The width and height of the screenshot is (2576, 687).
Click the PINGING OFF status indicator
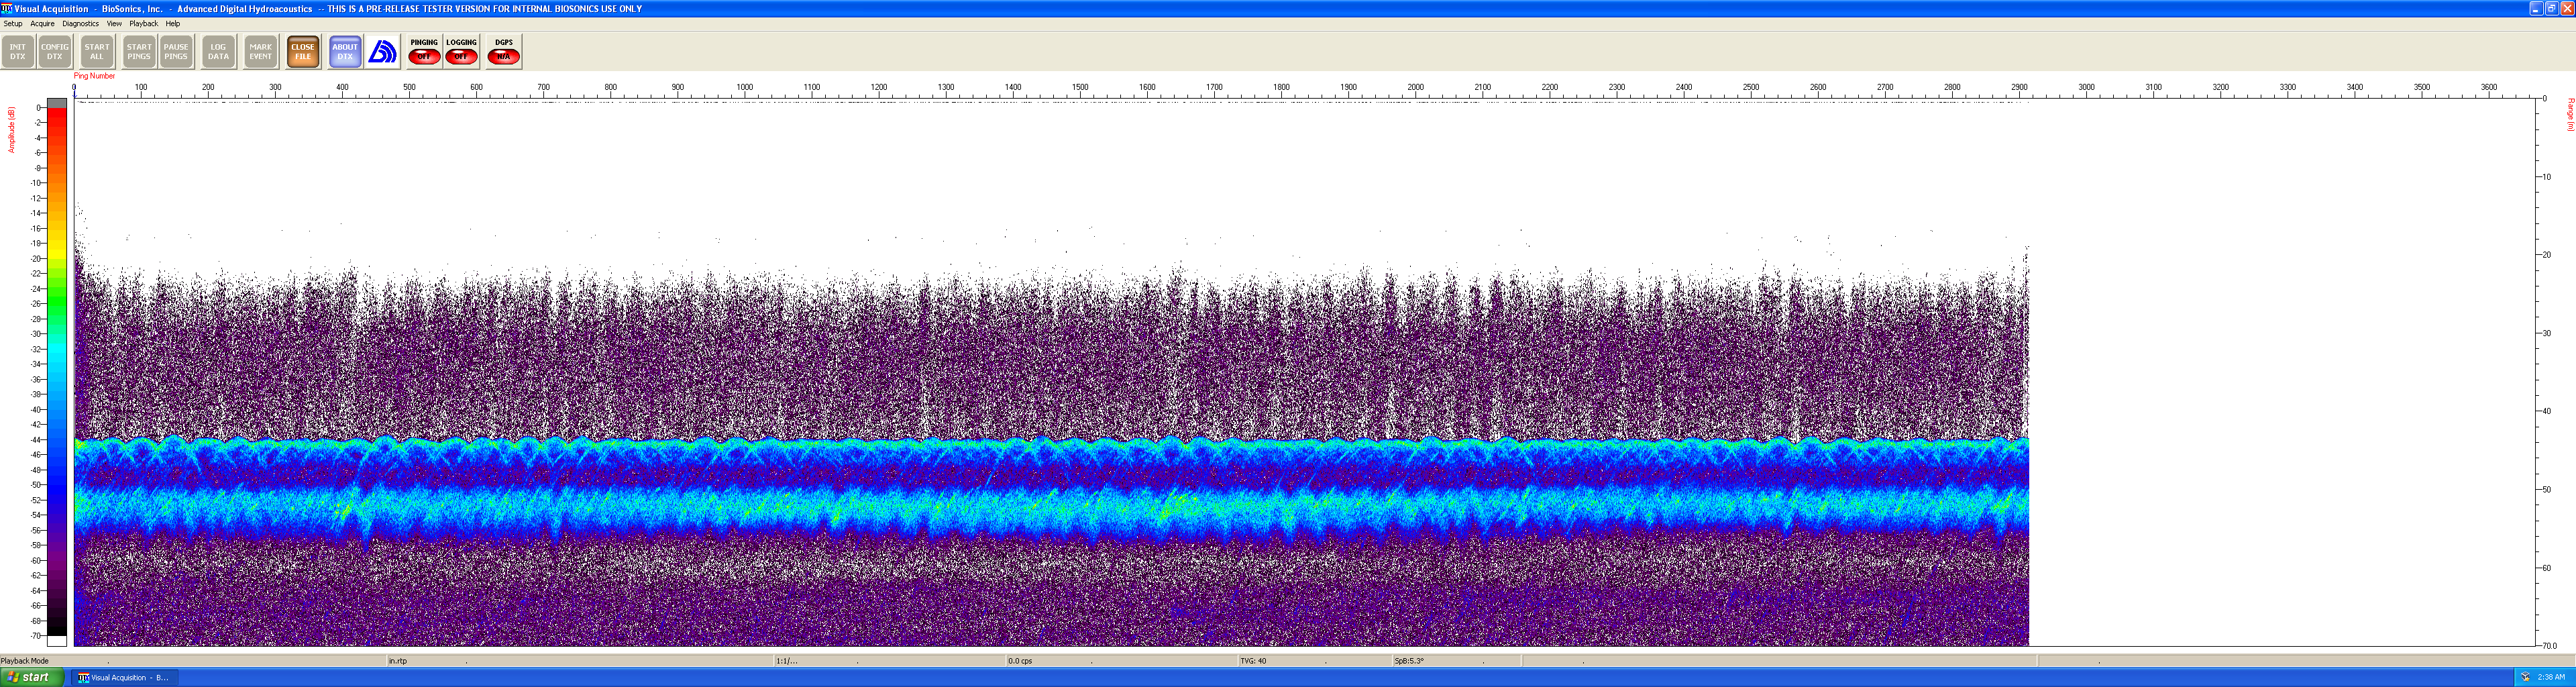coord(424,52)
